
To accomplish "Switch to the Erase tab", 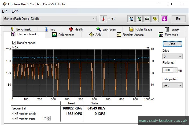I will coord(172,29).
